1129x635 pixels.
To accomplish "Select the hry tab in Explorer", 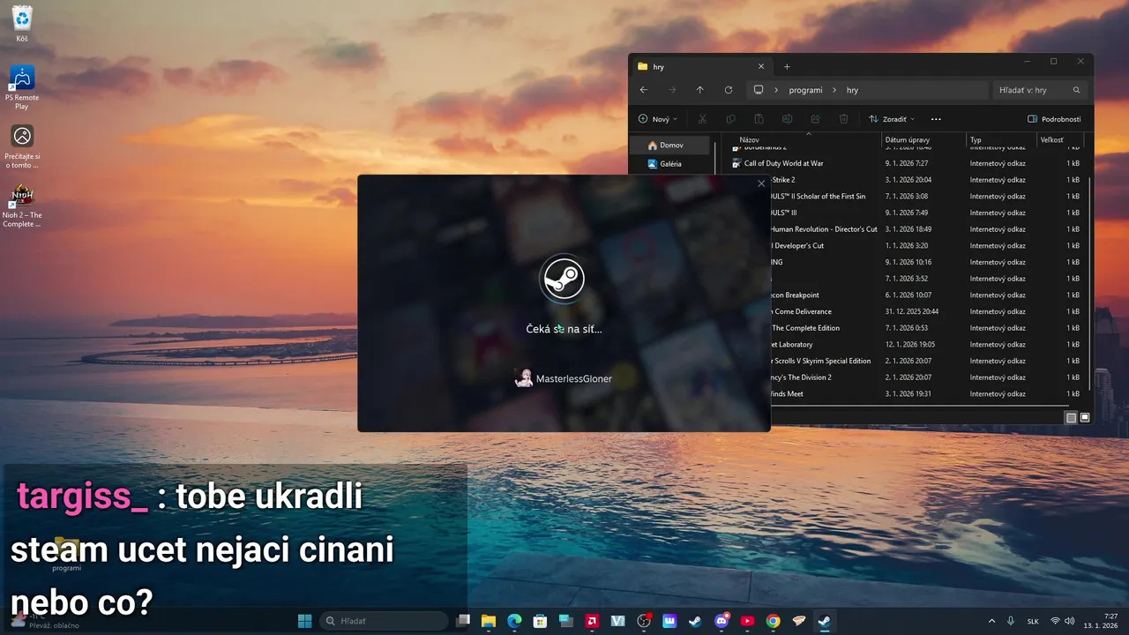I will 701,66.
